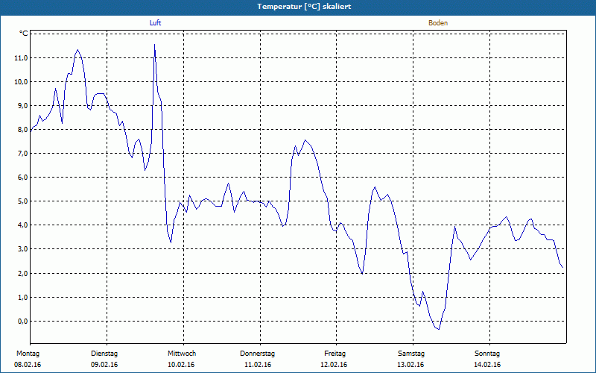Click the 'Samstag' day label
596x373 pixels.
[411, 354]
